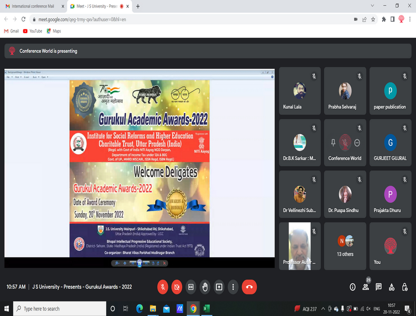The height and width of the screenshot is (316, 416).
Task: Select the Meet - J S University tab
Action: 97,6
